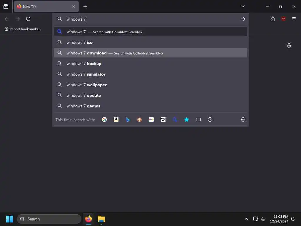Viewport: 301px width, 226px height.
Task: Open Windows Start menu
Action: [x=9, y=219]
